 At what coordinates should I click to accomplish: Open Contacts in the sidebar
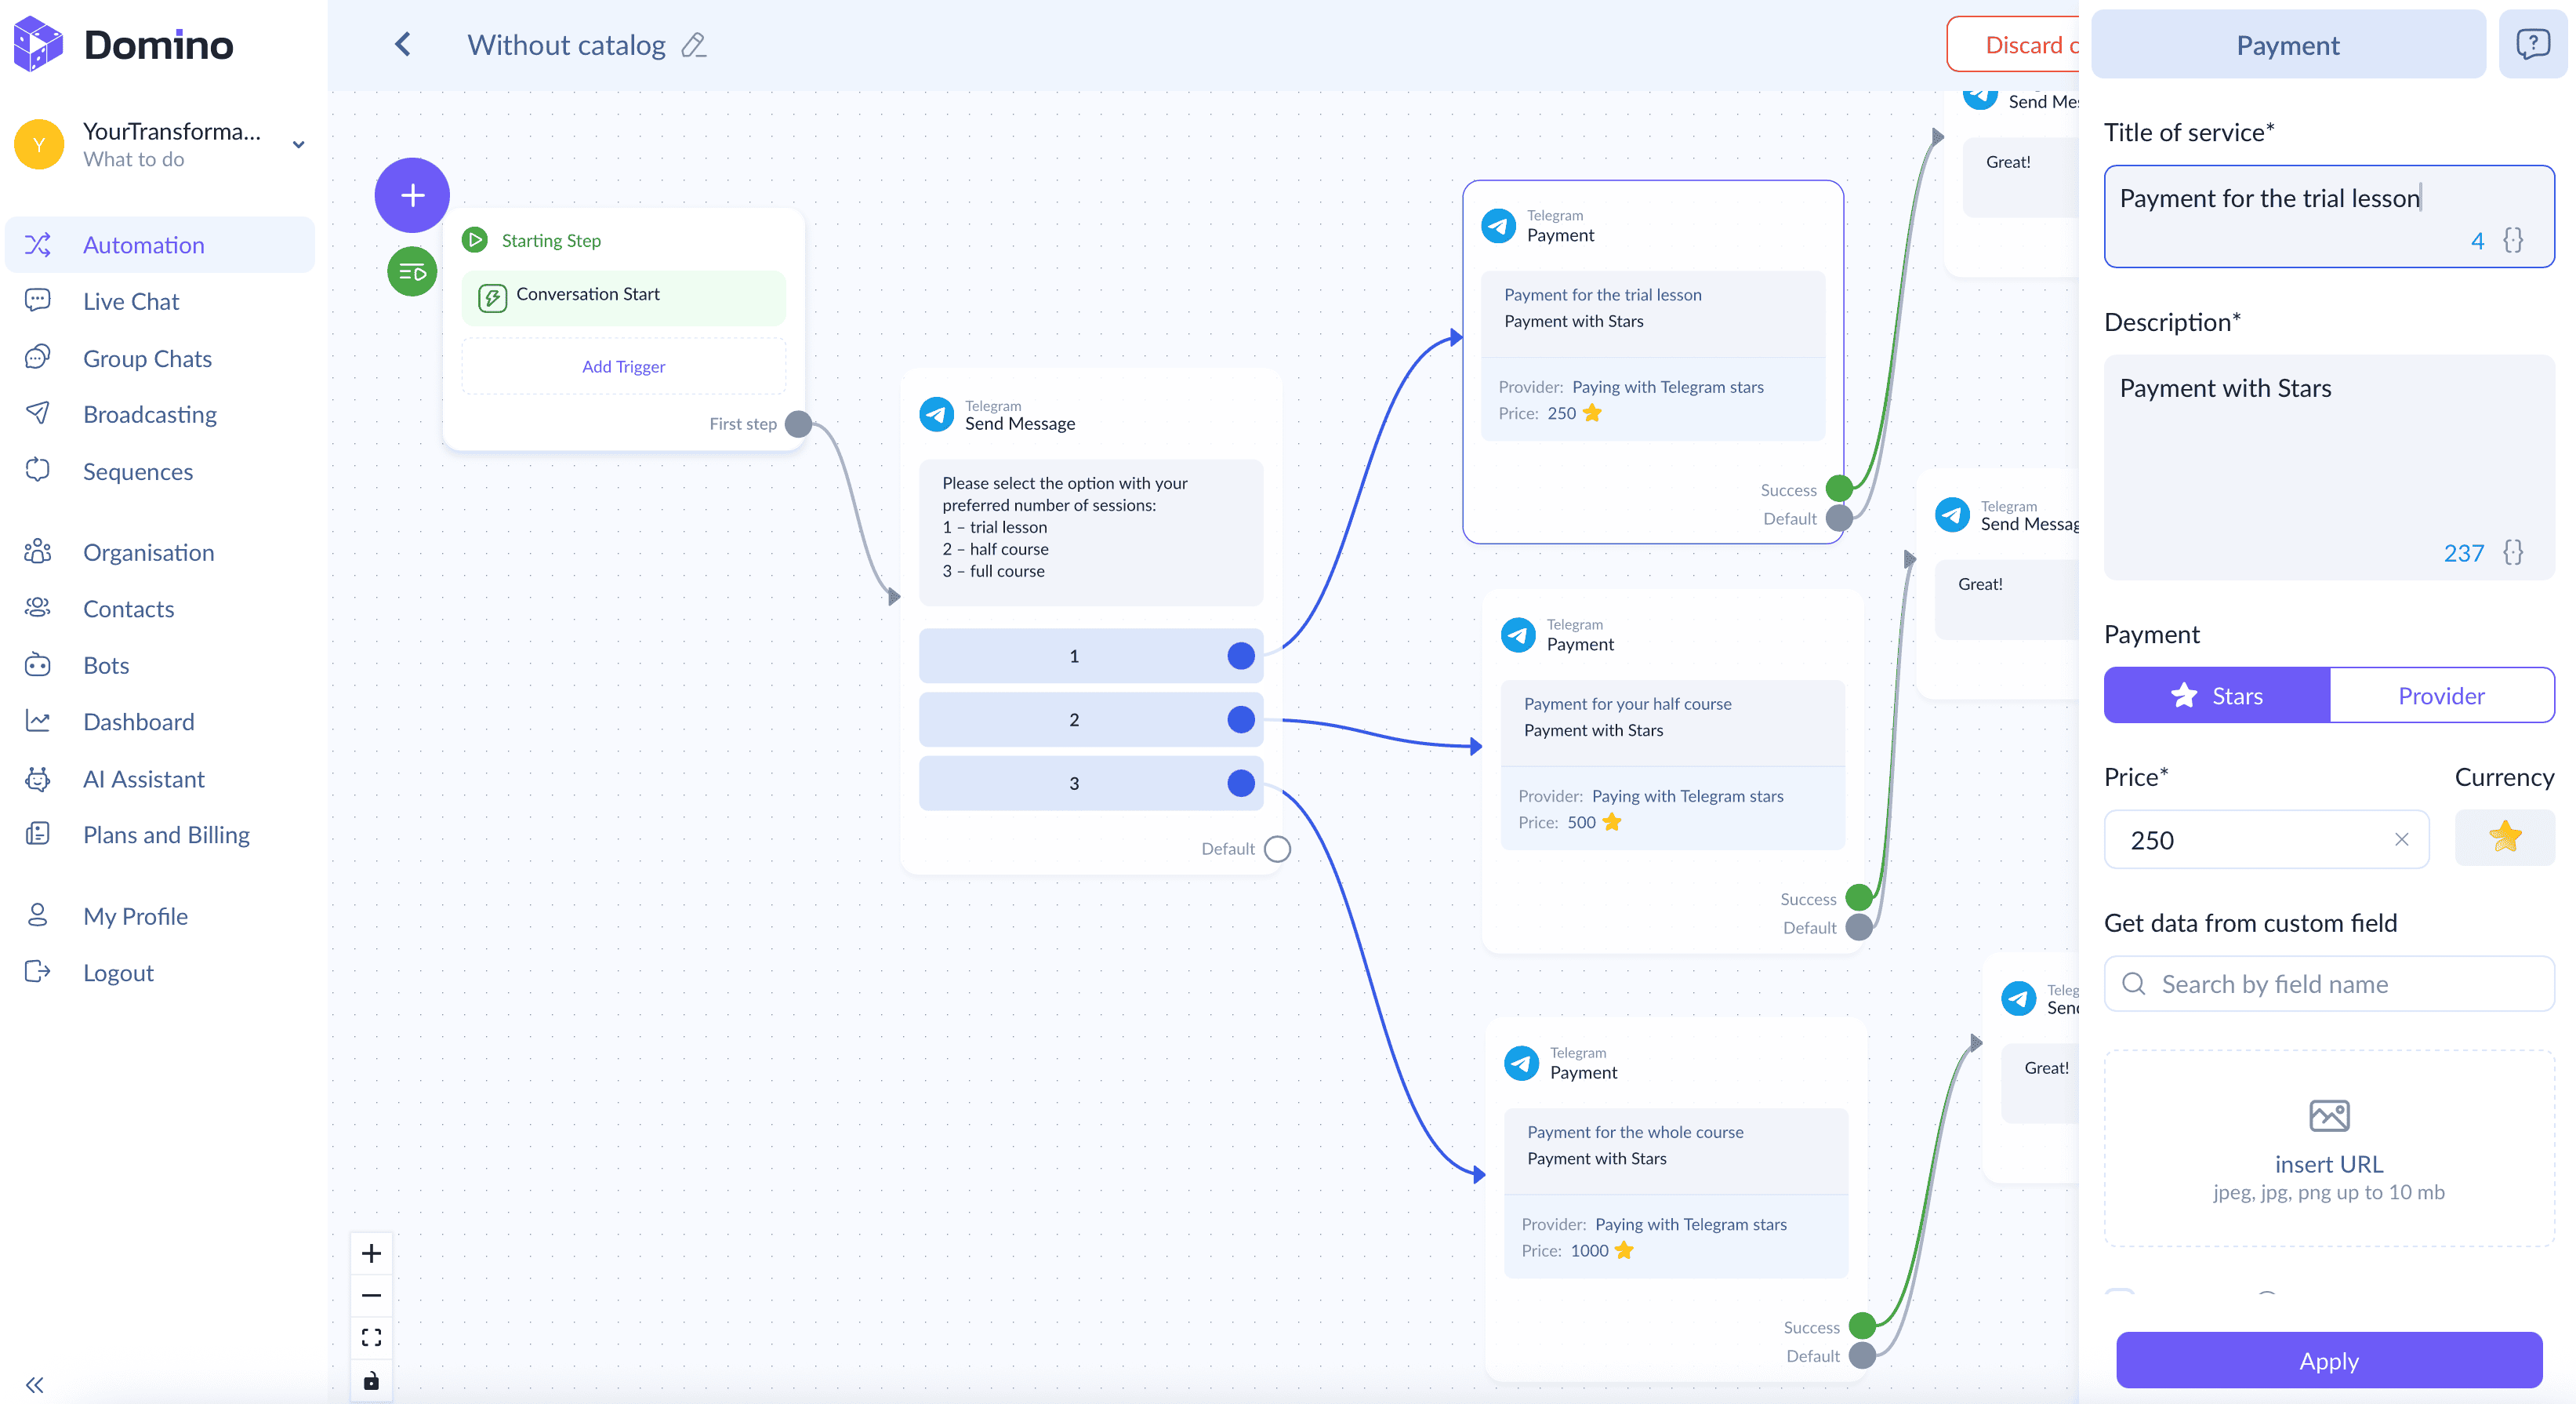click(160, 609)
